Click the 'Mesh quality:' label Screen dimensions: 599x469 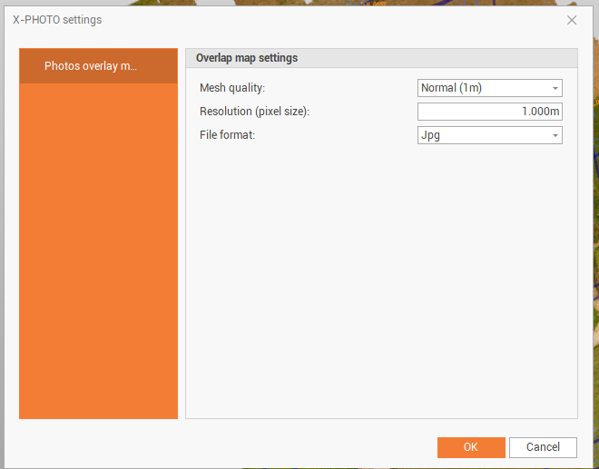232,88
